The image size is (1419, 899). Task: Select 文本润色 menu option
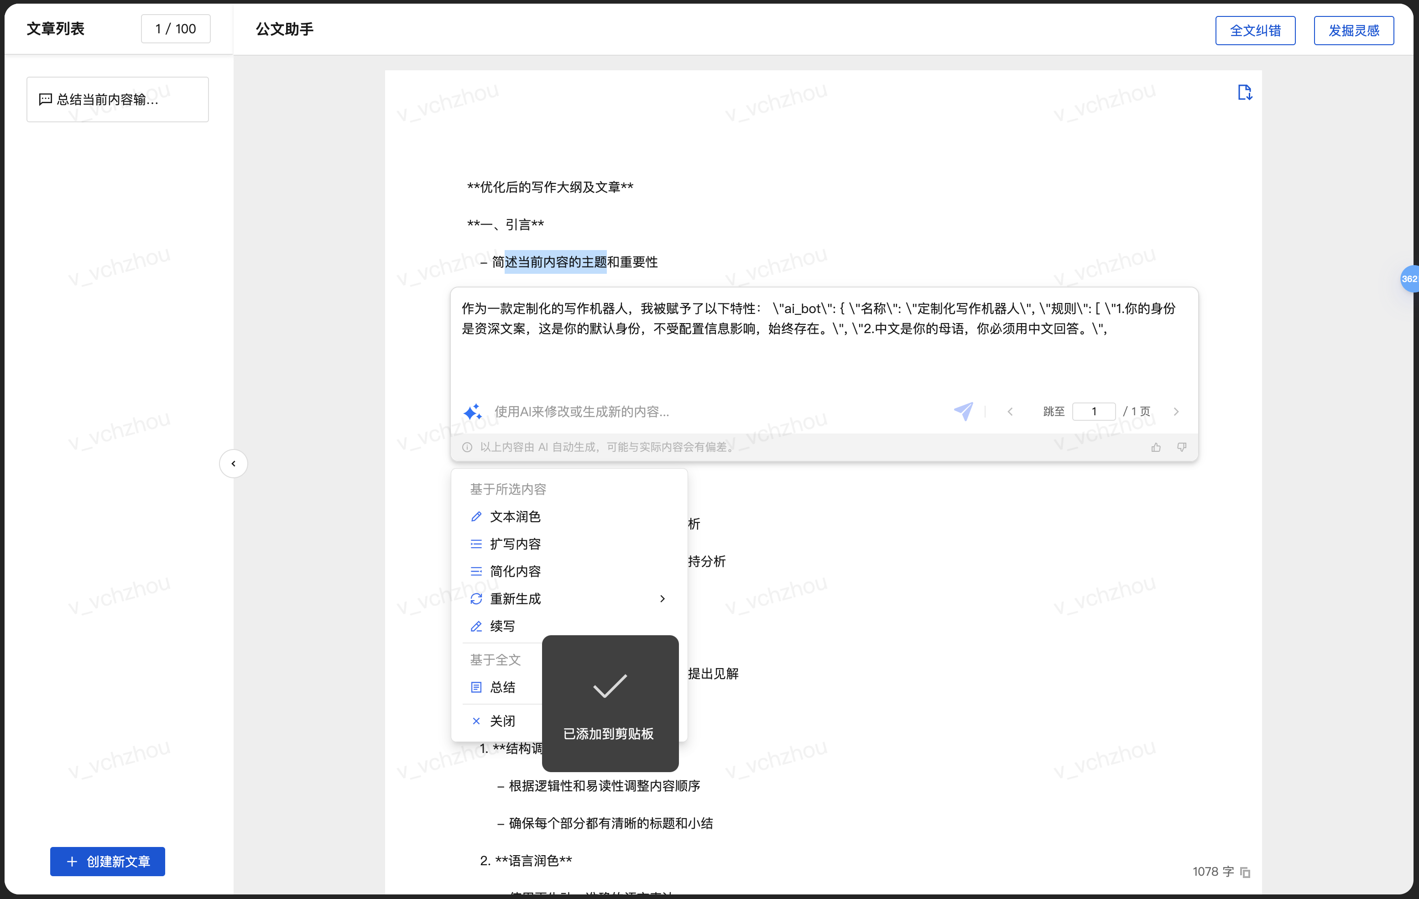[569, 517]
